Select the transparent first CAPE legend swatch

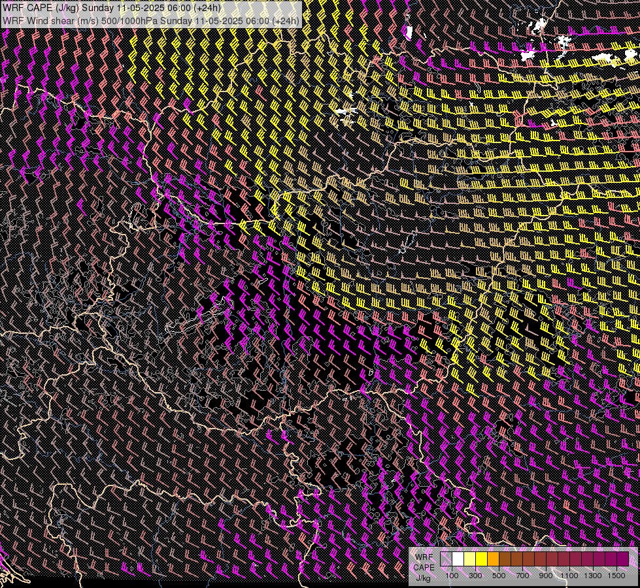pyautogui.click(x=446, y=559)
